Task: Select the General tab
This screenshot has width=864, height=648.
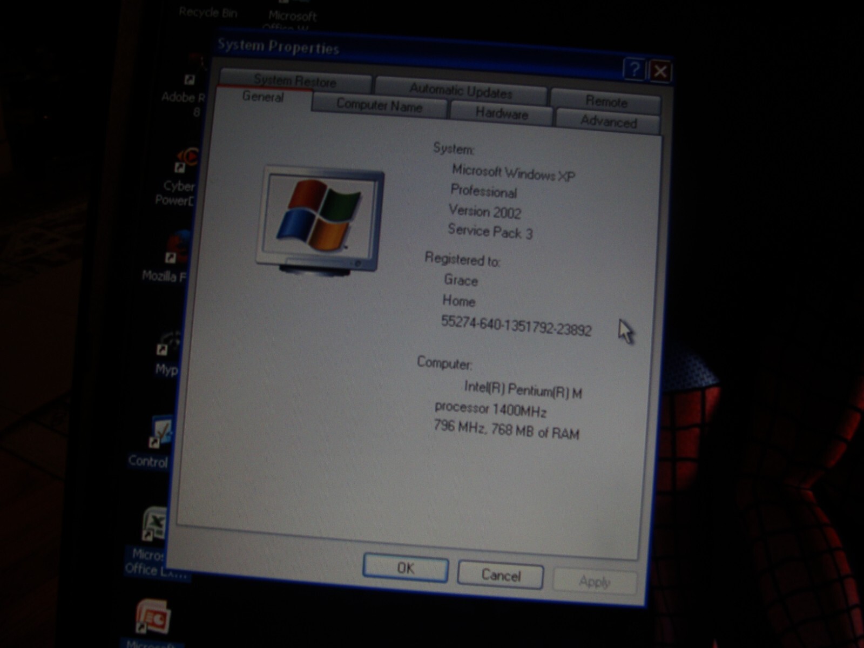Action: coord(264,97)
